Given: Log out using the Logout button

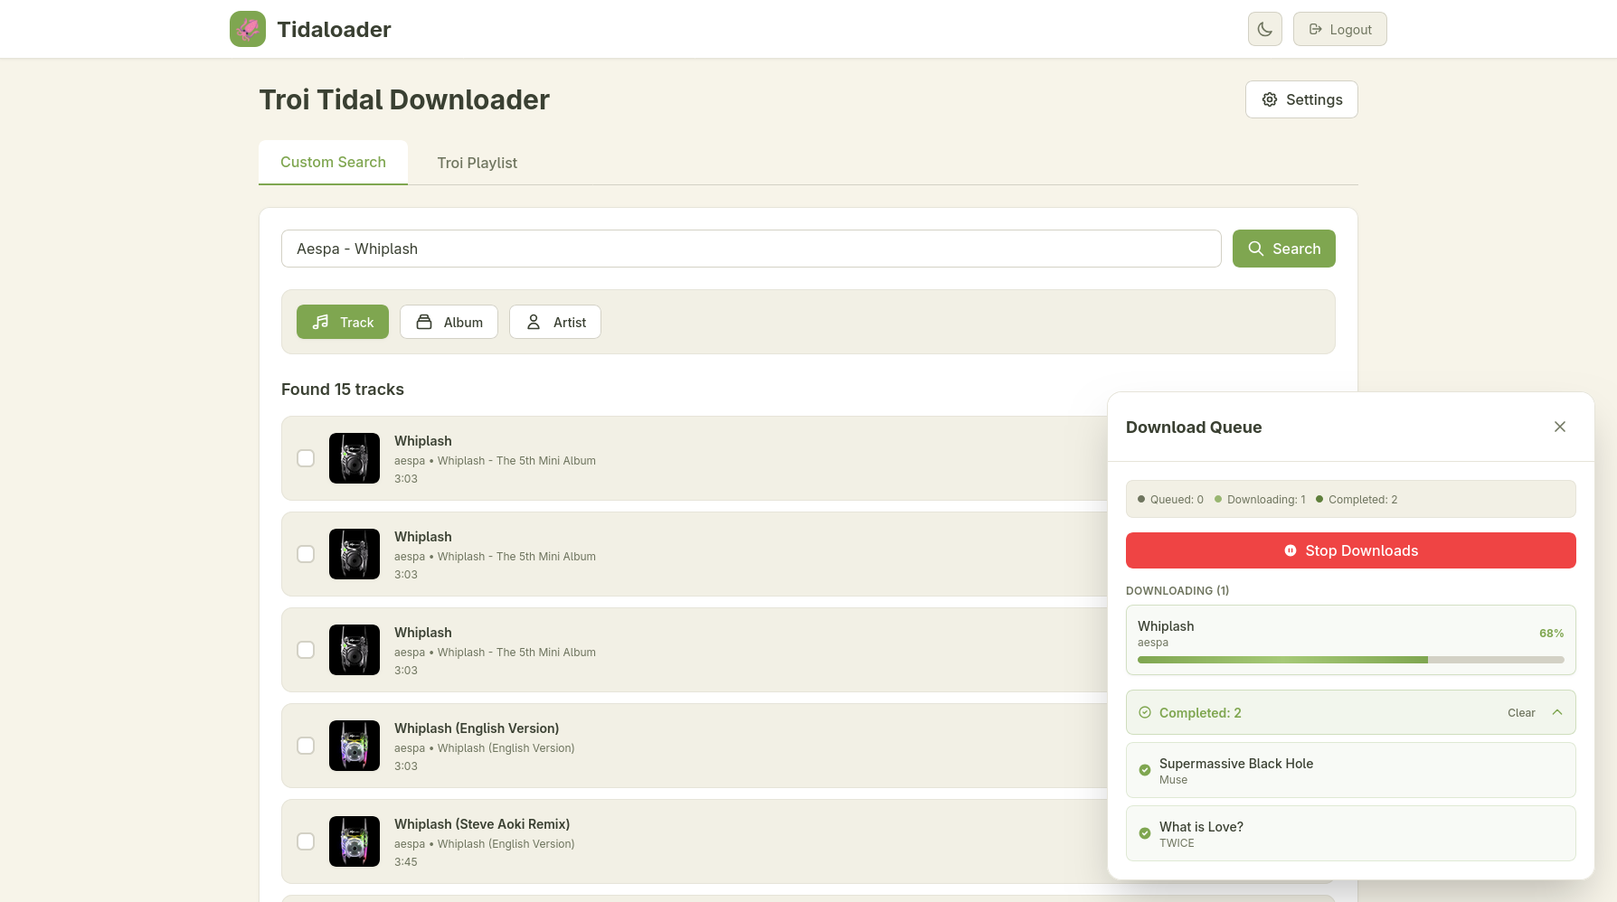Looking at the screenshot, I should point(1340,29).
